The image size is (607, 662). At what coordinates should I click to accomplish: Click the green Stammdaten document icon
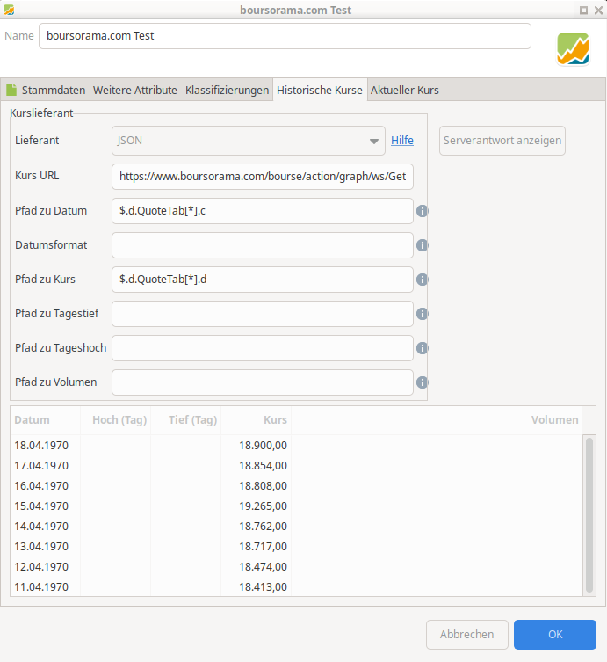click(11, 90)
